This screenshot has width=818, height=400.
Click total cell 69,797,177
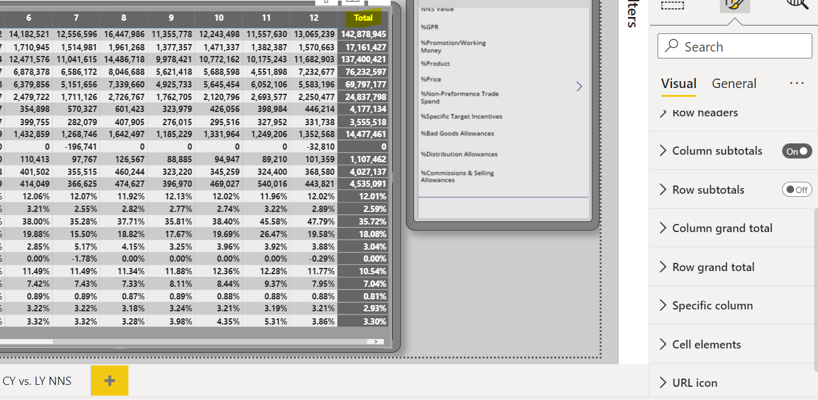[x=363, y=84]
